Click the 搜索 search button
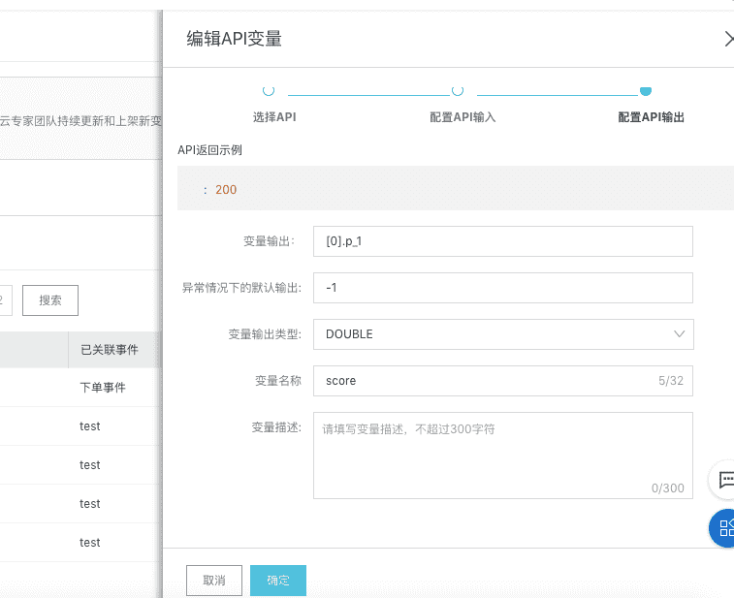 50,300
